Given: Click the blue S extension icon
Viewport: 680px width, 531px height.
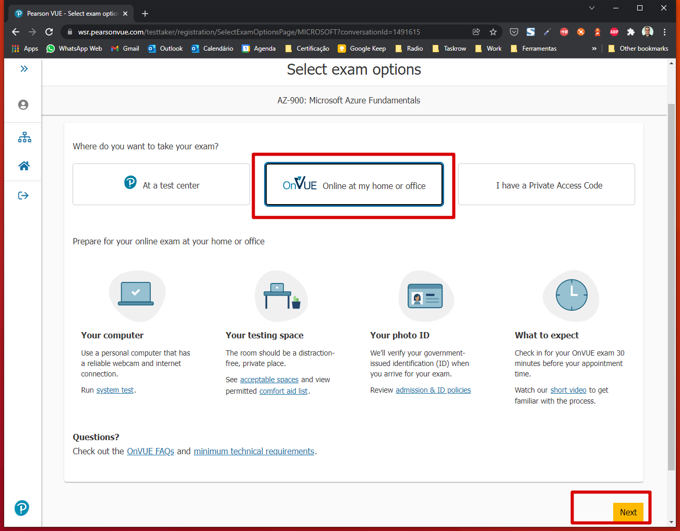Looking at the screenshot, I should pyautogui.click(x=531, y=32).
